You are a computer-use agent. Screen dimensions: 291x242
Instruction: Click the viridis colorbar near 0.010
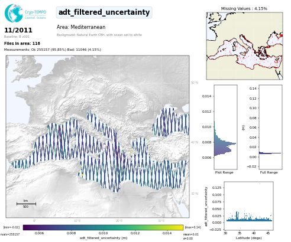pos(103,228)
